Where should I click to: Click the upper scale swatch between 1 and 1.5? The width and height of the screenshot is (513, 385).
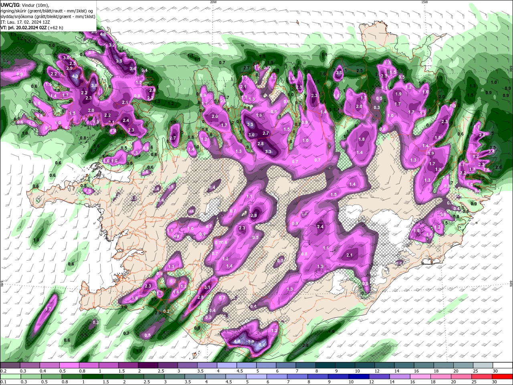pos(109,365)
